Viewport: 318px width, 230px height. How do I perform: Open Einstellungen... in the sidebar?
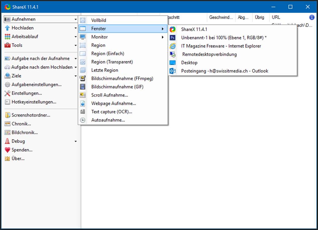pos(27,93)
